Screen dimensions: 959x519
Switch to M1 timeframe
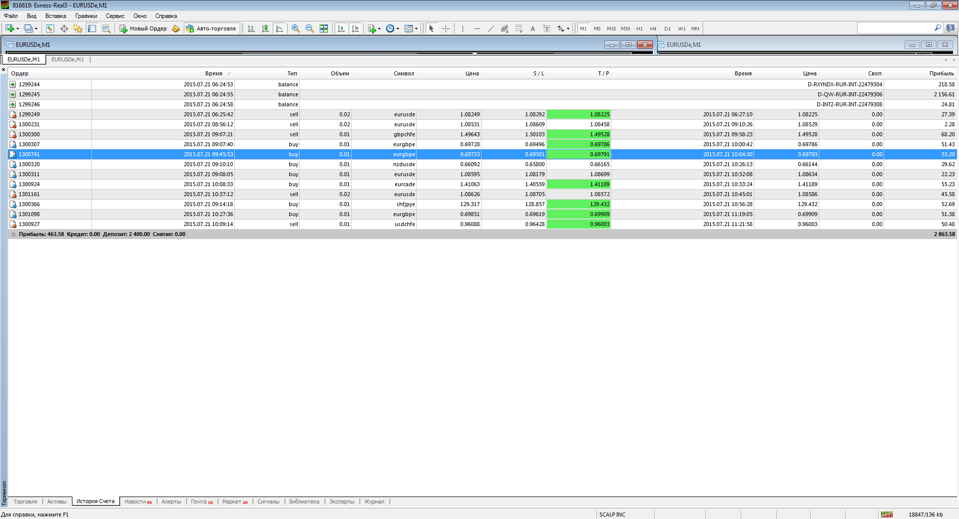(583, 28)
